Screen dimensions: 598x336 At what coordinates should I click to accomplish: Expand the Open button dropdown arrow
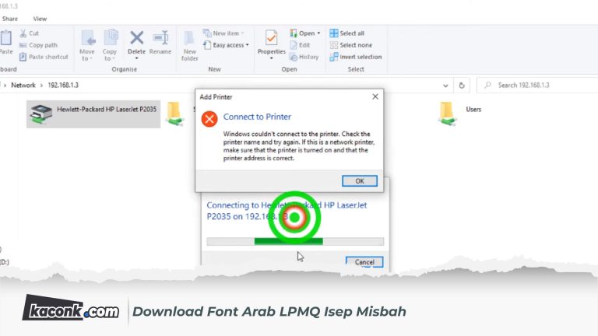(x=318, y=33)
